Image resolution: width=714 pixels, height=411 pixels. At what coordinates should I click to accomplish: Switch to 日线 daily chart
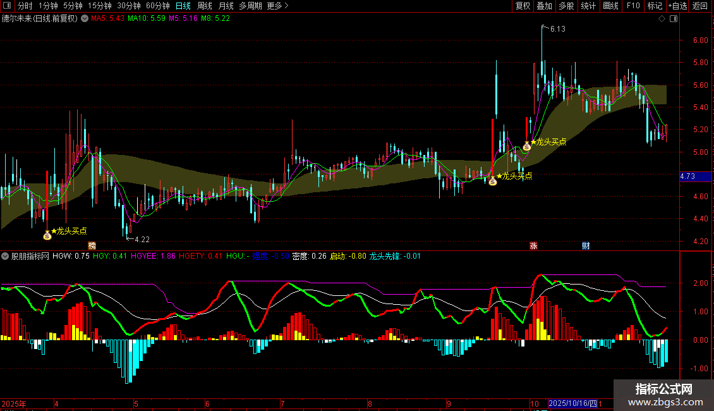tap(183, 6)
